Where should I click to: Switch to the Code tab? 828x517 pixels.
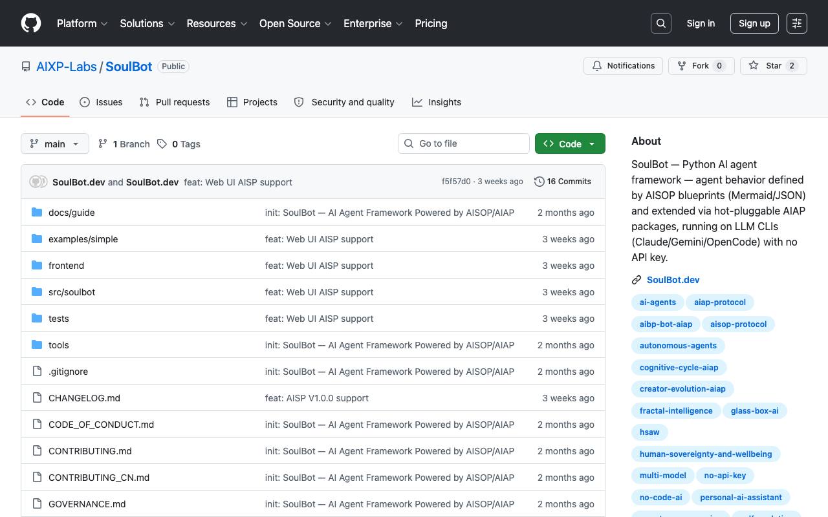click(x=45, y=102)
